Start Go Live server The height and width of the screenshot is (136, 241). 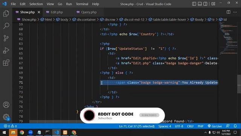(215, 126)
